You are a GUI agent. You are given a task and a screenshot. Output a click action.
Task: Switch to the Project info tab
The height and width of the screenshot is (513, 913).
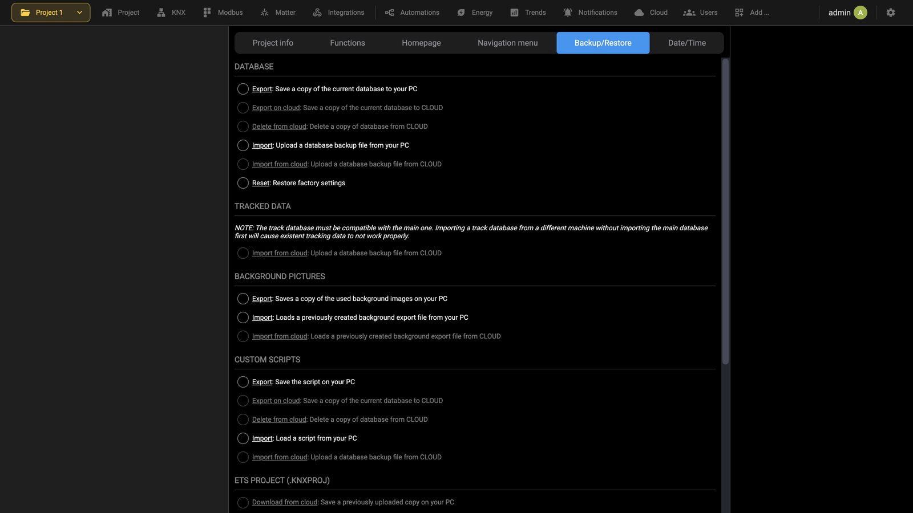(273, 43)
